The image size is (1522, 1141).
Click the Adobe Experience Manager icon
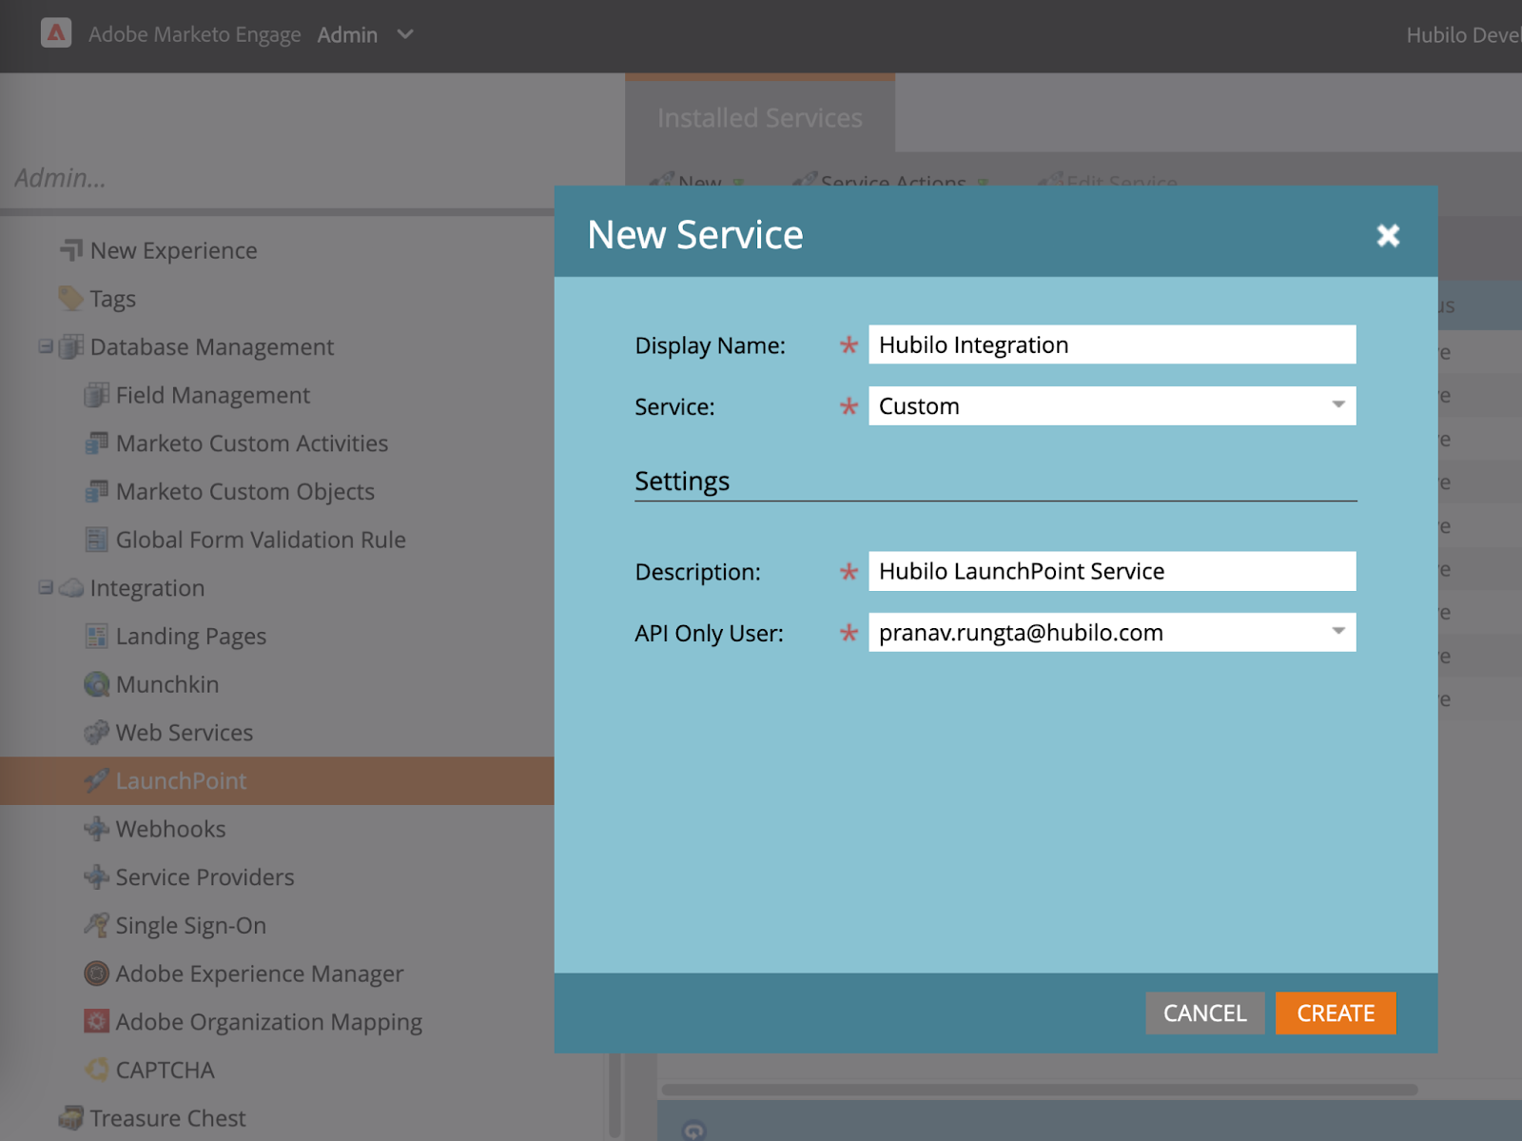96,974
